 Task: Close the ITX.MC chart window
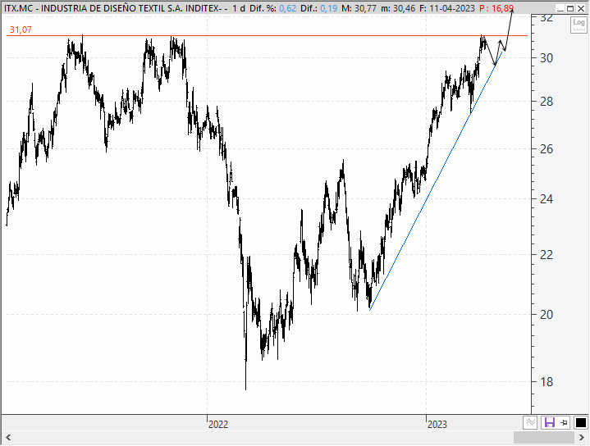581,8
